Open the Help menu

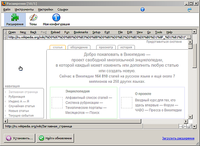[169, 32]
